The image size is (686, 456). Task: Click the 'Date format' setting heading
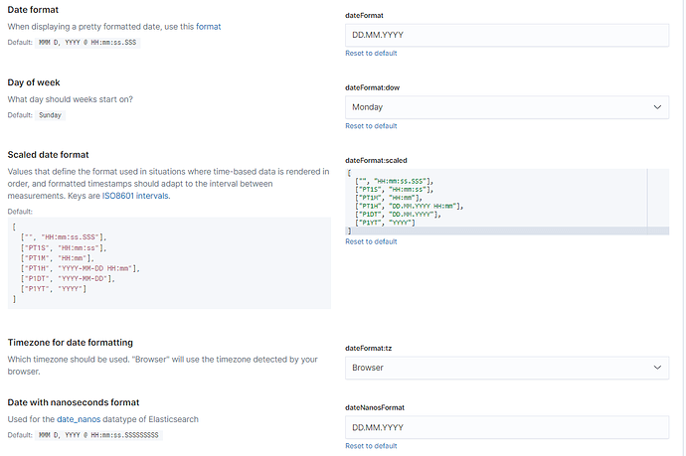point(37,9)
